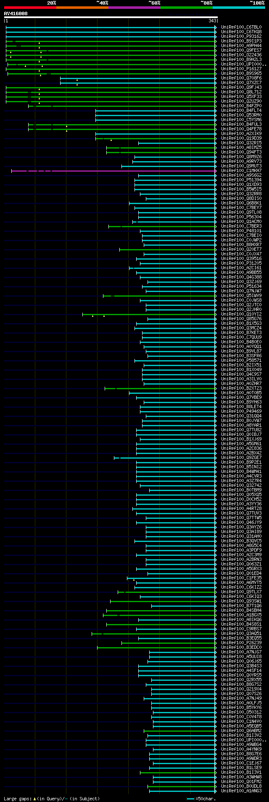Click hit label UniRef100_Q7XZC7
The width and height of the screenshot is (269, 802).
241,83
